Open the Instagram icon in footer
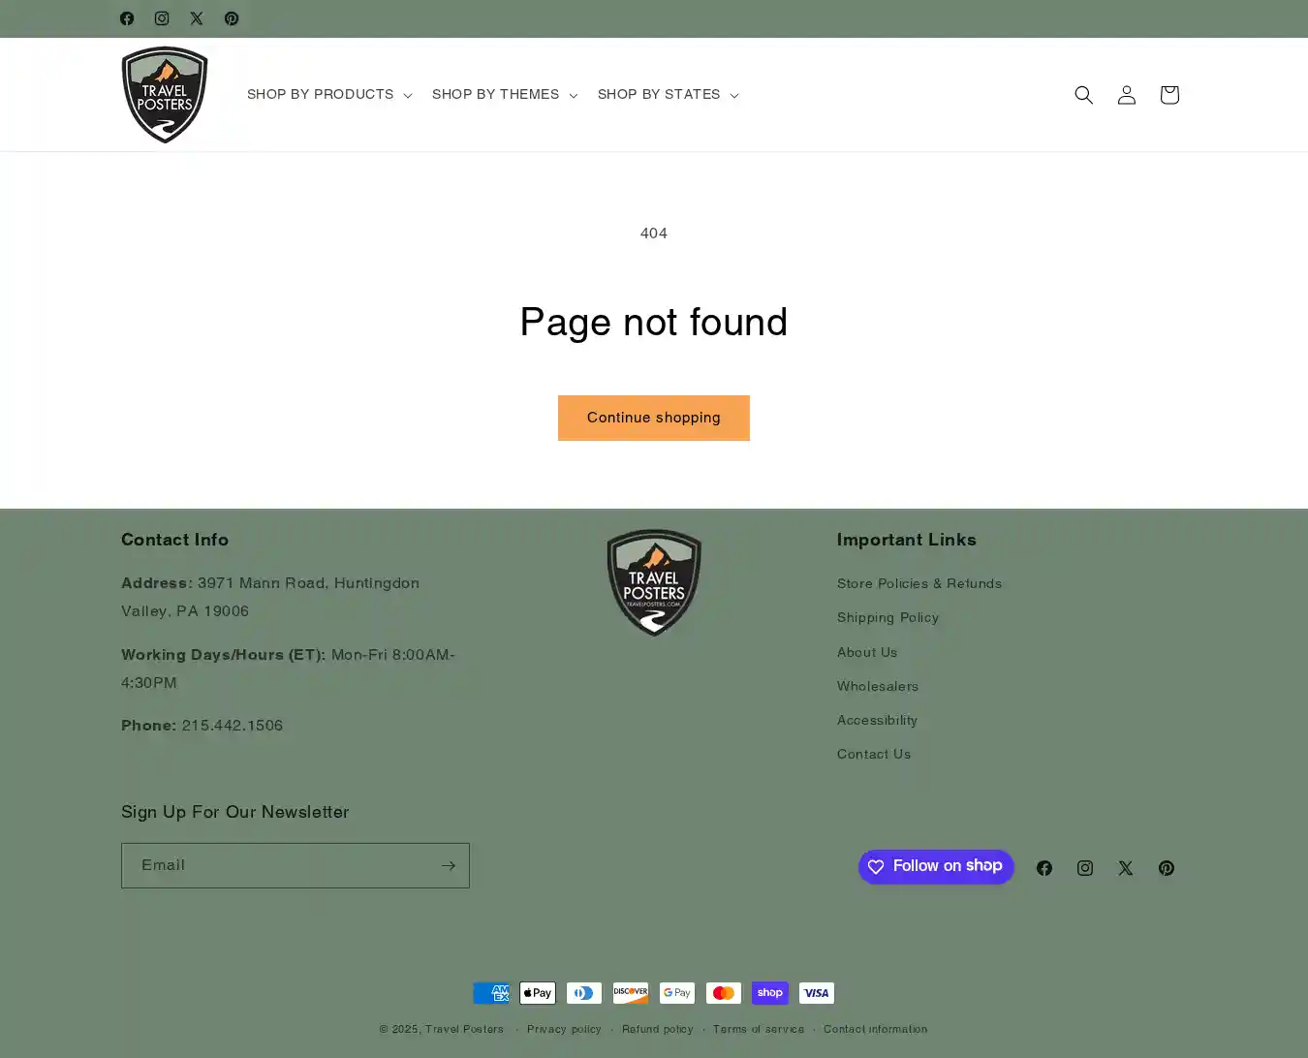1308x1058 pixels. tap(1084, 868)
